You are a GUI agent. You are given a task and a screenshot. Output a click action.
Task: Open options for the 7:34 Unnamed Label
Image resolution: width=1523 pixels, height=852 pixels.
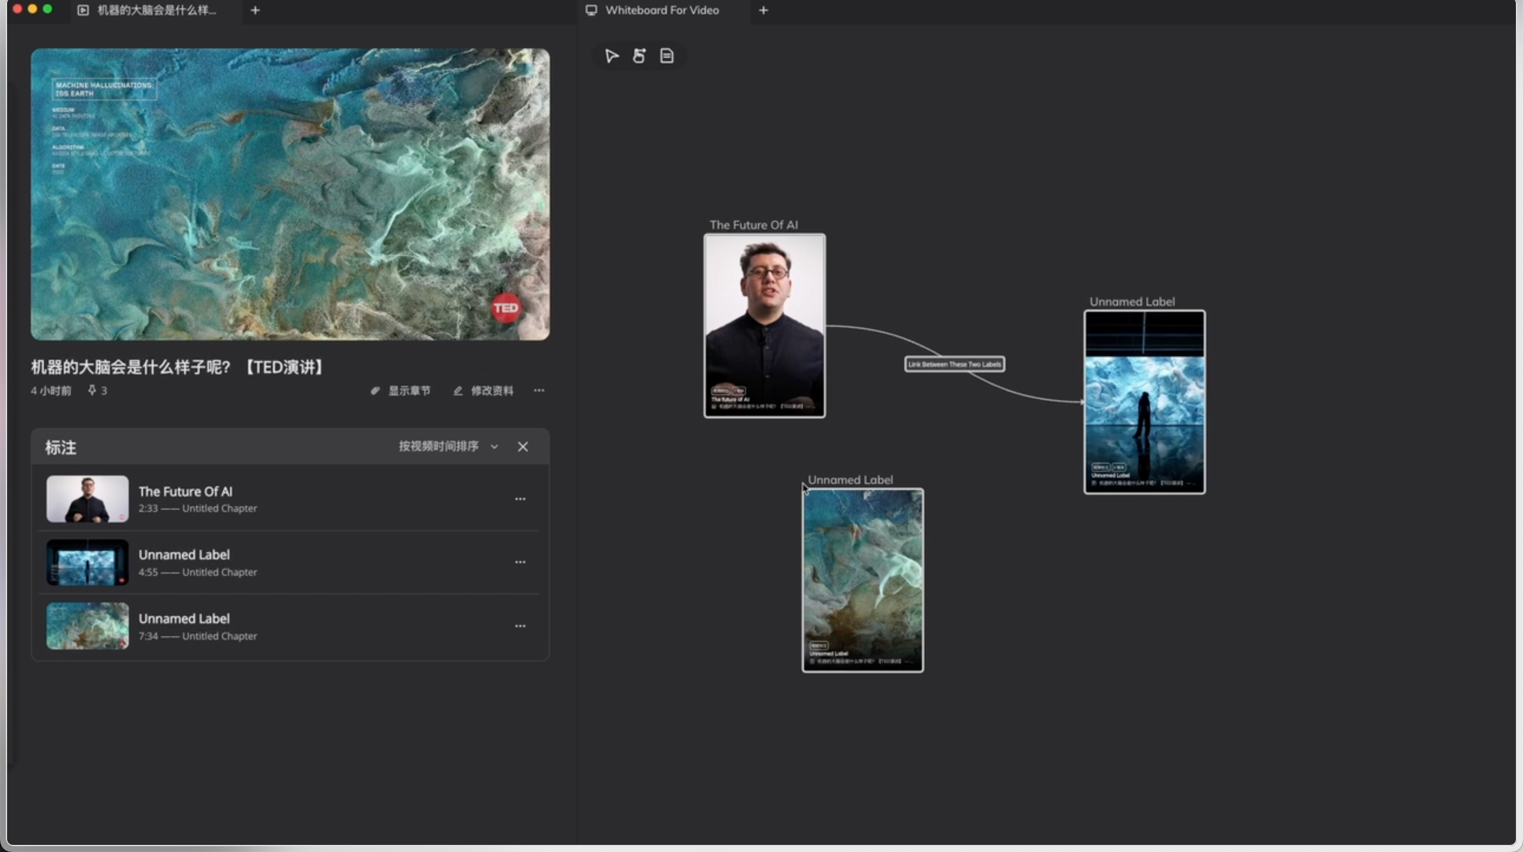tap(519, 626)
